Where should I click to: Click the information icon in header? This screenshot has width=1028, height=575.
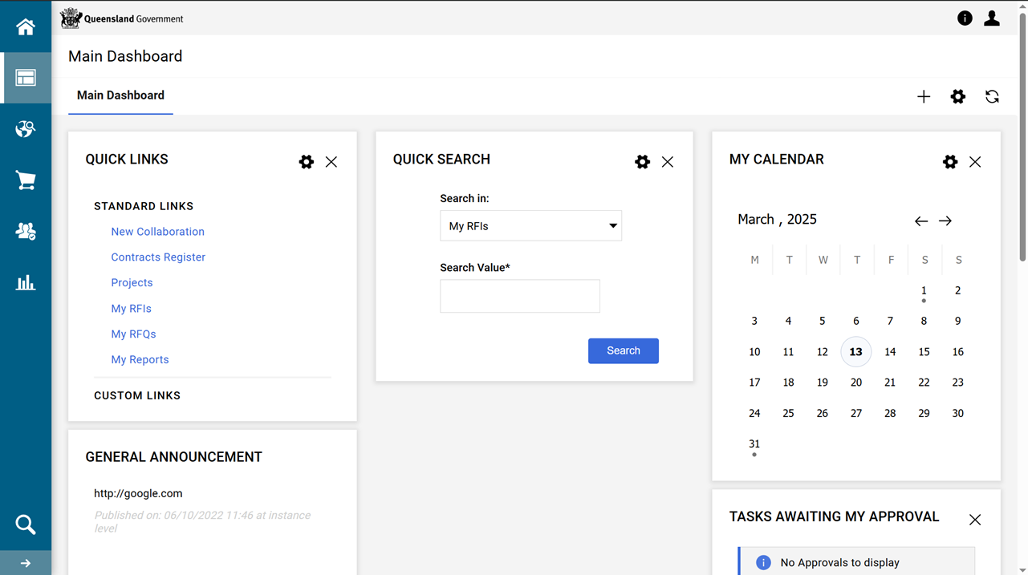965,18
